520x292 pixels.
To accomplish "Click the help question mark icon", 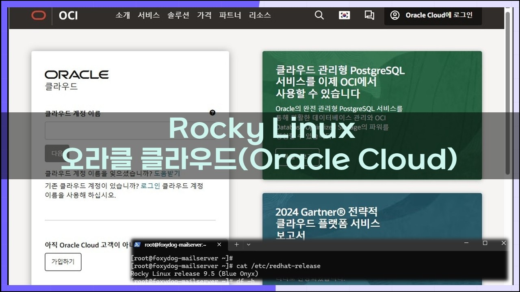I will click(212, 113).
